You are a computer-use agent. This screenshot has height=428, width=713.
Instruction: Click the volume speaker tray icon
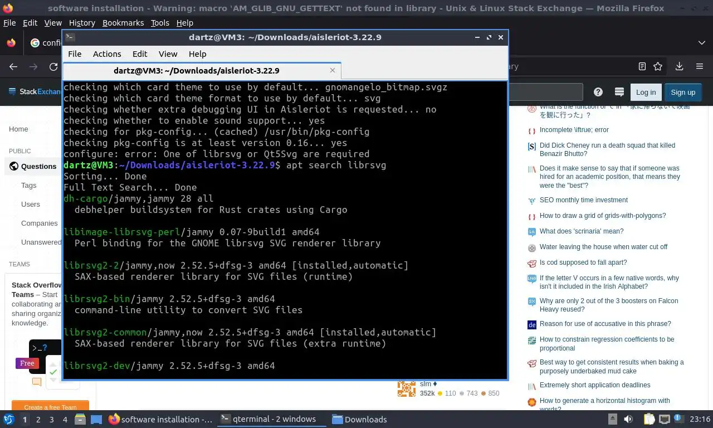point(628,420)
